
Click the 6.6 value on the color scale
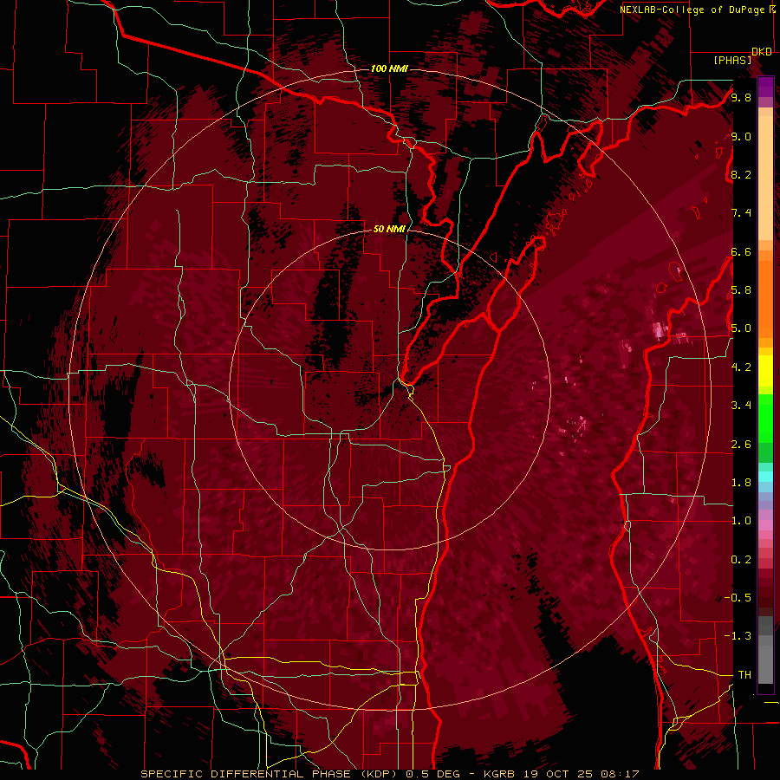tap(741, 251)
